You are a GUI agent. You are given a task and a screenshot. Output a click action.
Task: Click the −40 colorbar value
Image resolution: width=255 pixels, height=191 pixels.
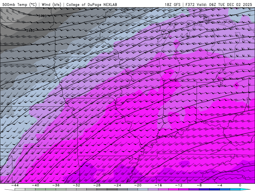[35, 185]
